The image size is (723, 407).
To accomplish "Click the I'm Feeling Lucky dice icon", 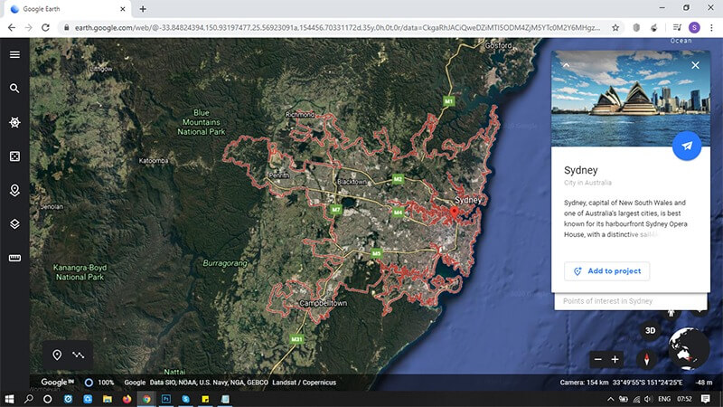I will point(14,156).
